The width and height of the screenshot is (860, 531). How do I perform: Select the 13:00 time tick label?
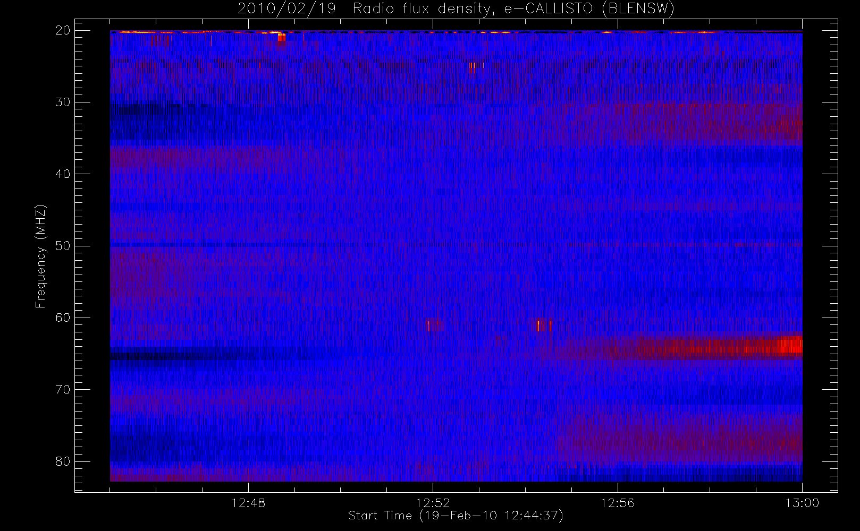tap(802, 503)
